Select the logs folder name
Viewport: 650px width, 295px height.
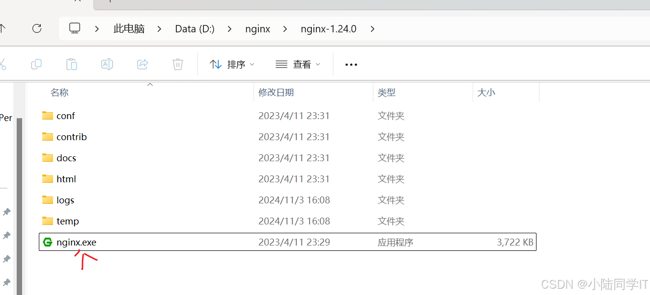click(x=65, y=200)
